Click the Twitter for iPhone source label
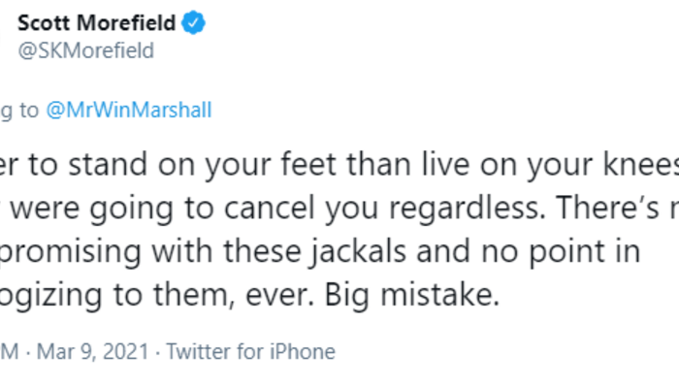The image size is (679, 388). (x=248, y=351)
